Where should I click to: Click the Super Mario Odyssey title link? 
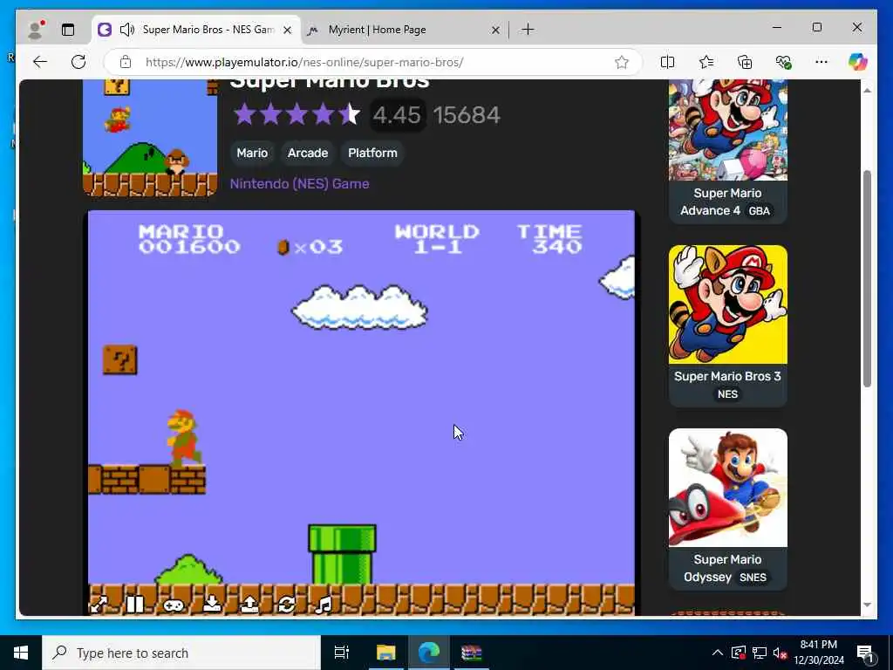pos(727,568)
